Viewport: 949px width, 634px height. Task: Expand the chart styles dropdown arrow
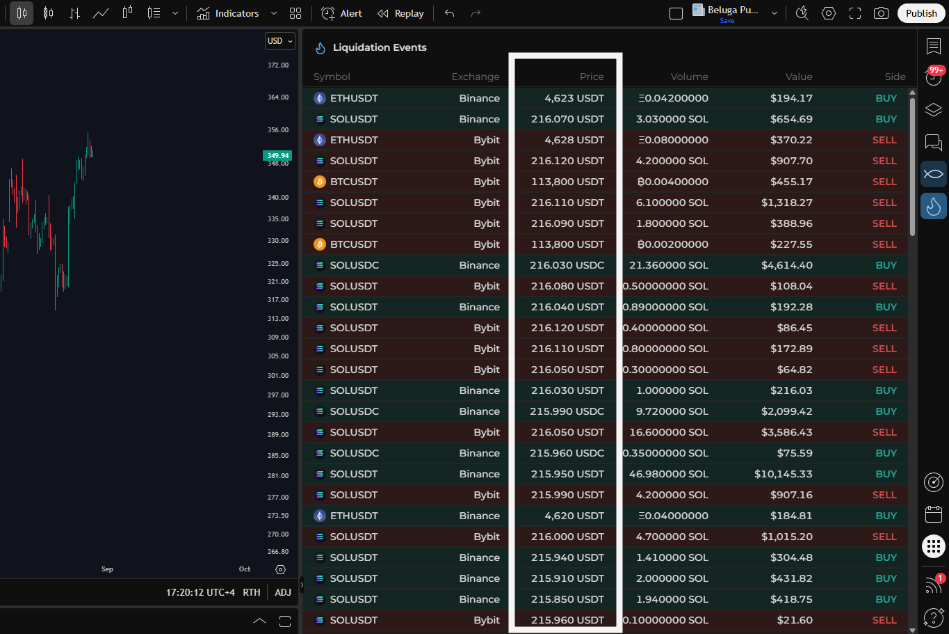click(175, 13)
